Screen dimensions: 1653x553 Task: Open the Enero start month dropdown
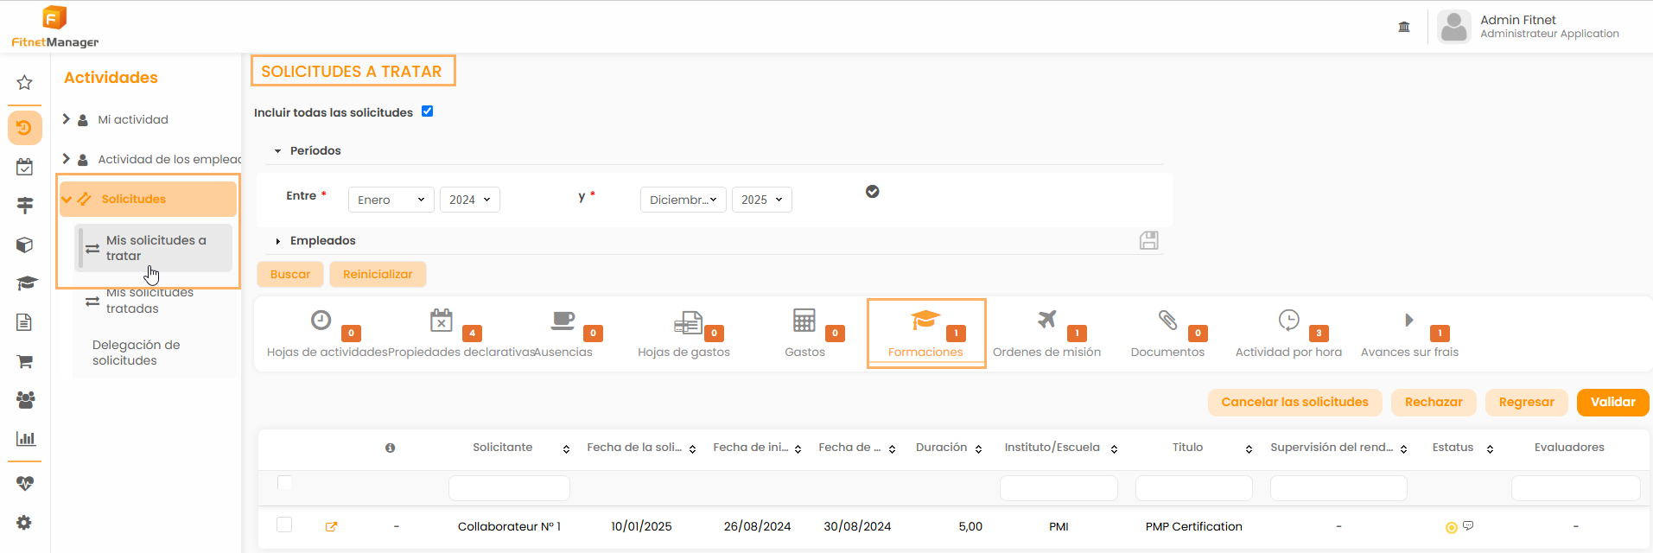click(391, 200)
